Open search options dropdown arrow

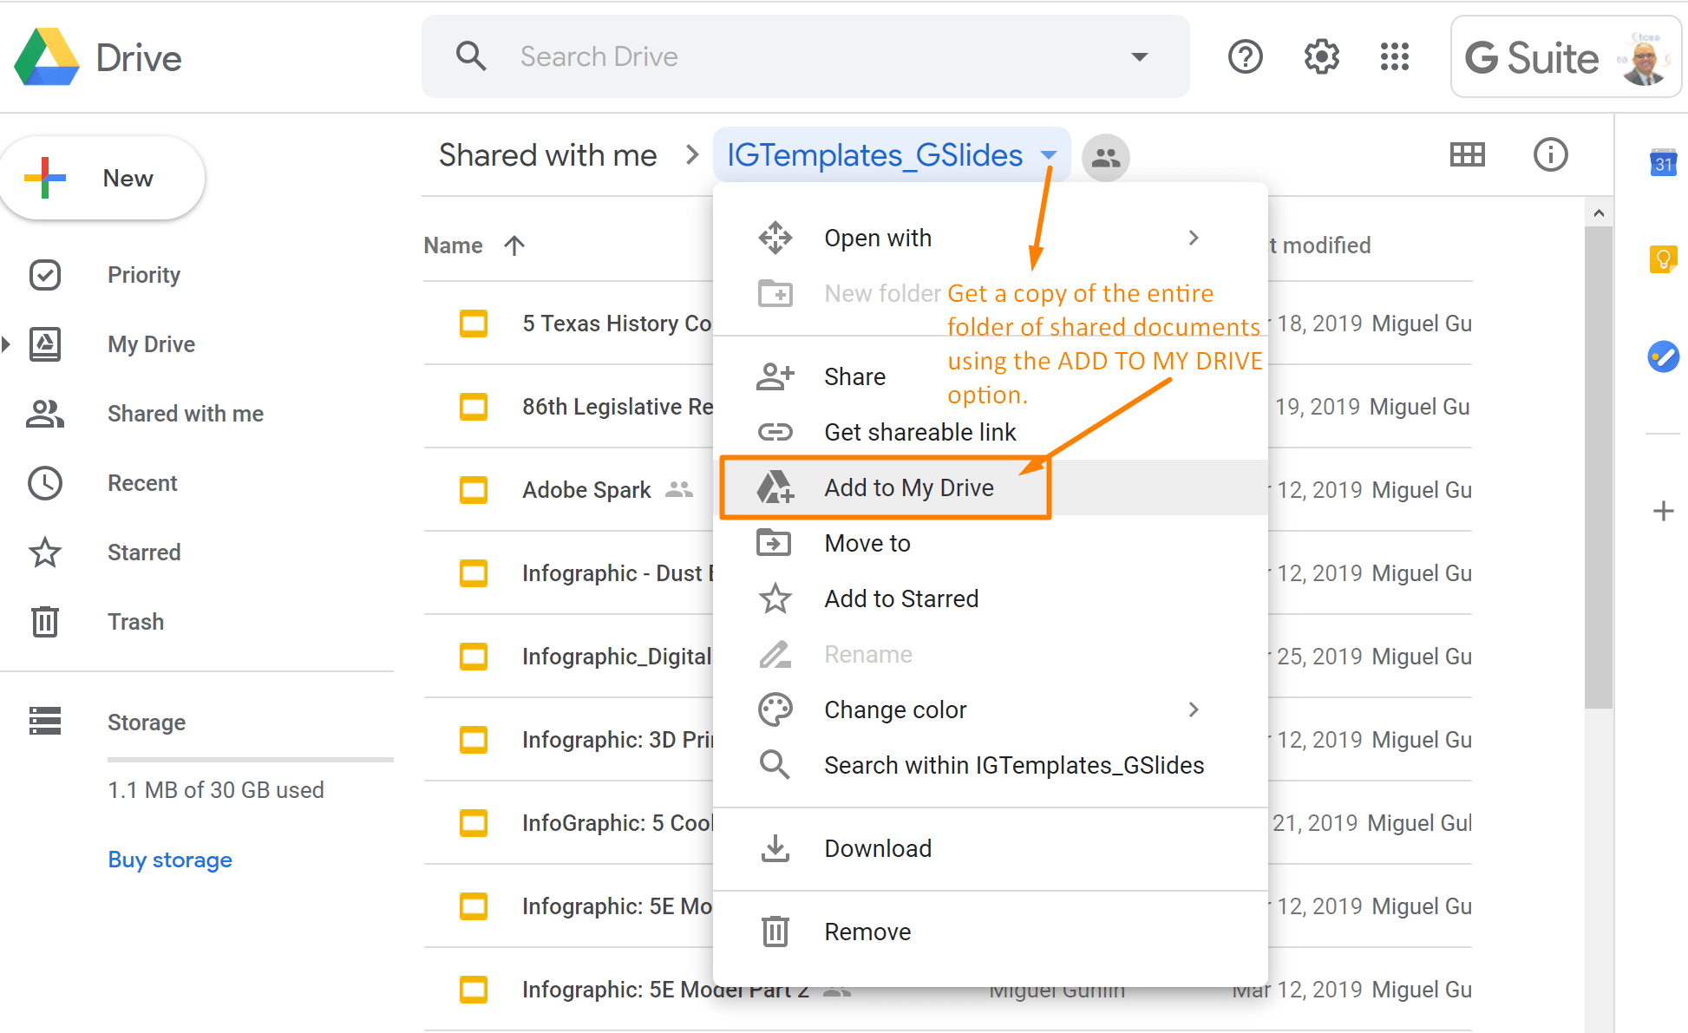[1140, 57]
